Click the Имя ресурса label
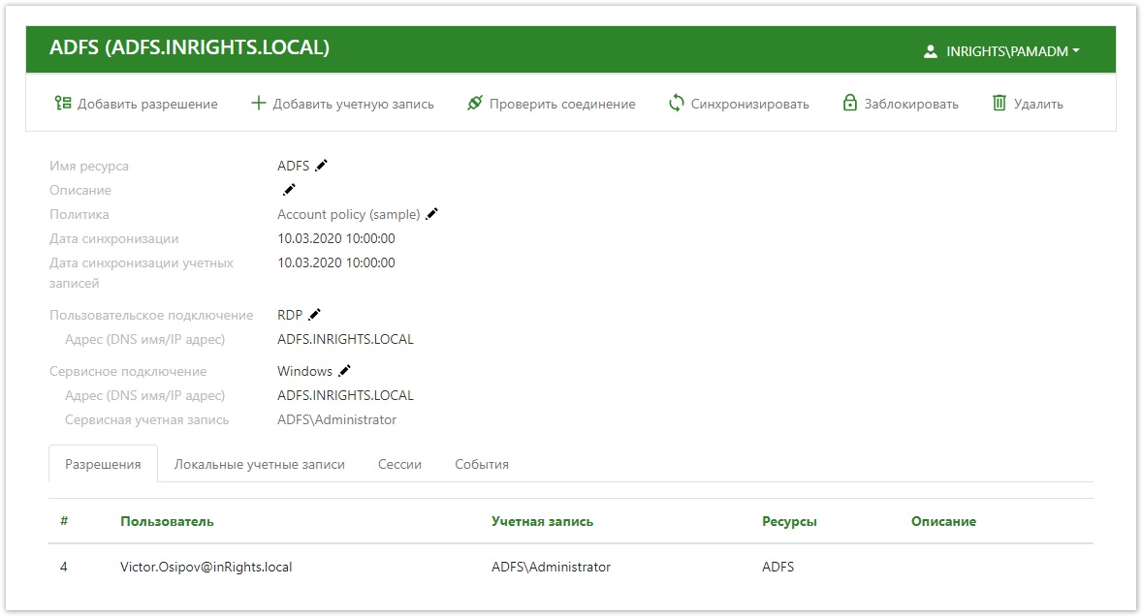The image size is (1142, 616). click(x=89, y=166)
